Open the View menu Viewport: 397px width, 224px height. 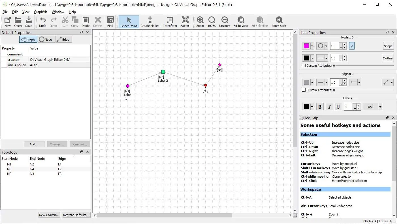click(26, 12)
